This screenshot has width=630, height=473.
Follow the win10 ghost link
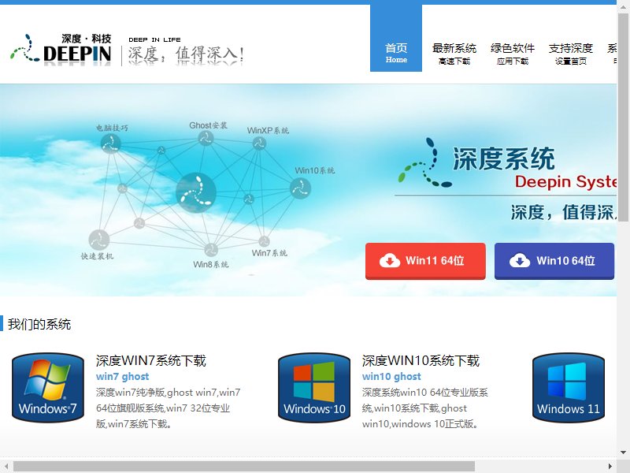point(391,377)
